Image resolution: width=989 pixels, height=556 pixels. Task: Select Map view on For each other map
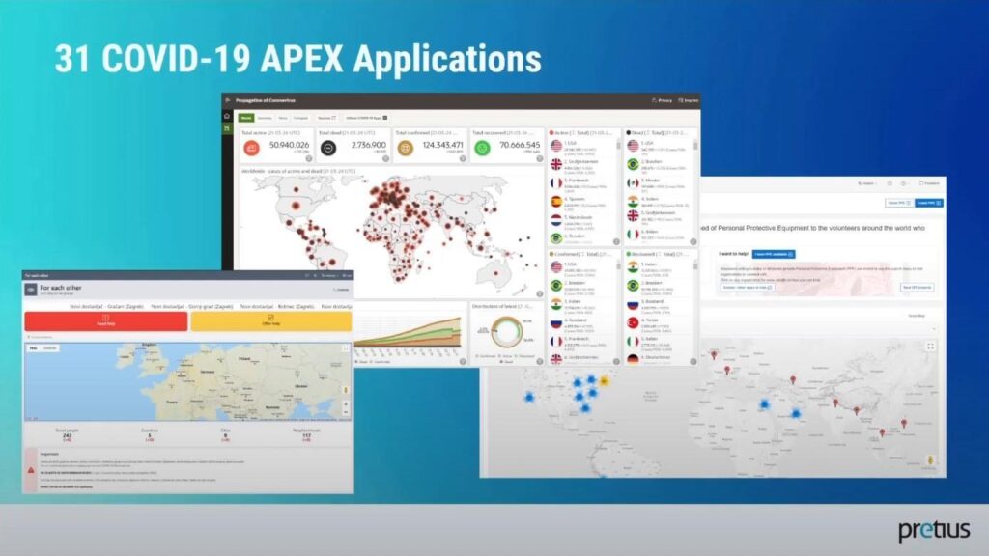point(34,347)
